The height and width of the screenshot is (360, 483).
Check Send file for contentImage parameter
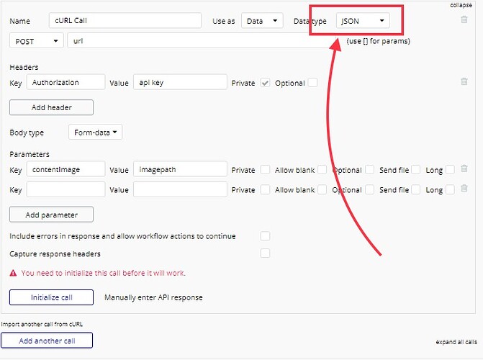pos(415,169)
